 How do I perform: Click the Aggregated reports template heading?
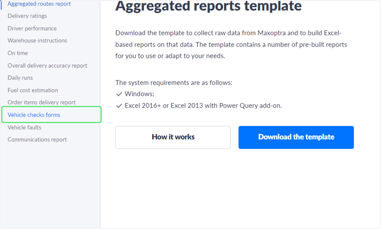click(x=209, y=6)
